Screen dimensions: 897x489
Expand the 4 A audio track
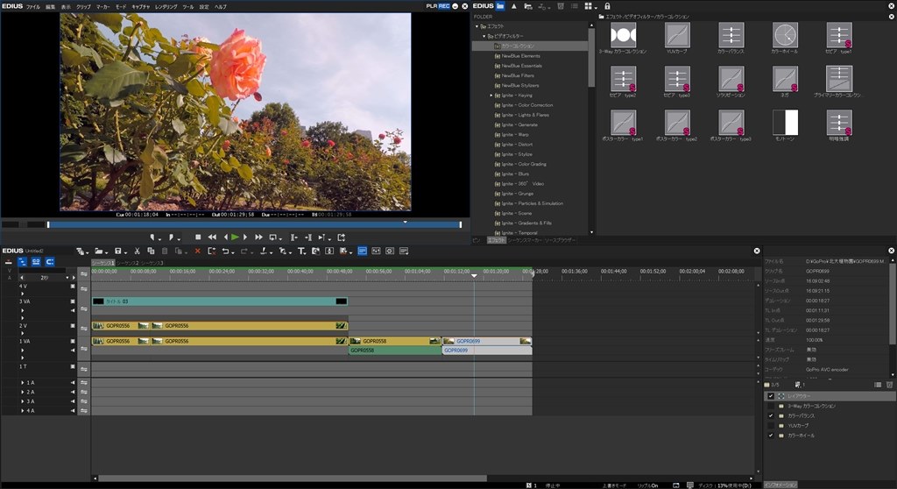[23, 410]
